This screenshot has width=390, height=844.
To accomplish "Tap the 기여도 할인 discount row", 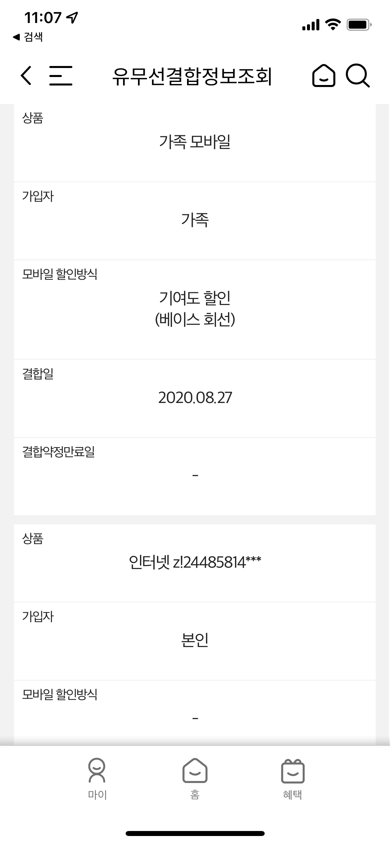I will tap(195, 308).
